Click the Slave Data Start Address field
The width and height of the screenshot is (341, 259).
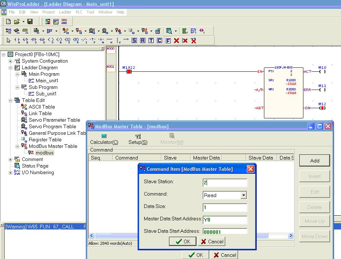tap(225, 231)
